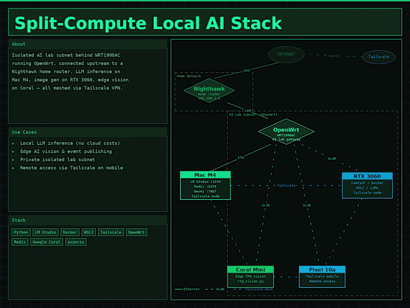Click 'Redis :6379' in Mac M4 box
The width and height of the screenshot is (410, 308).
coord(205,187)
